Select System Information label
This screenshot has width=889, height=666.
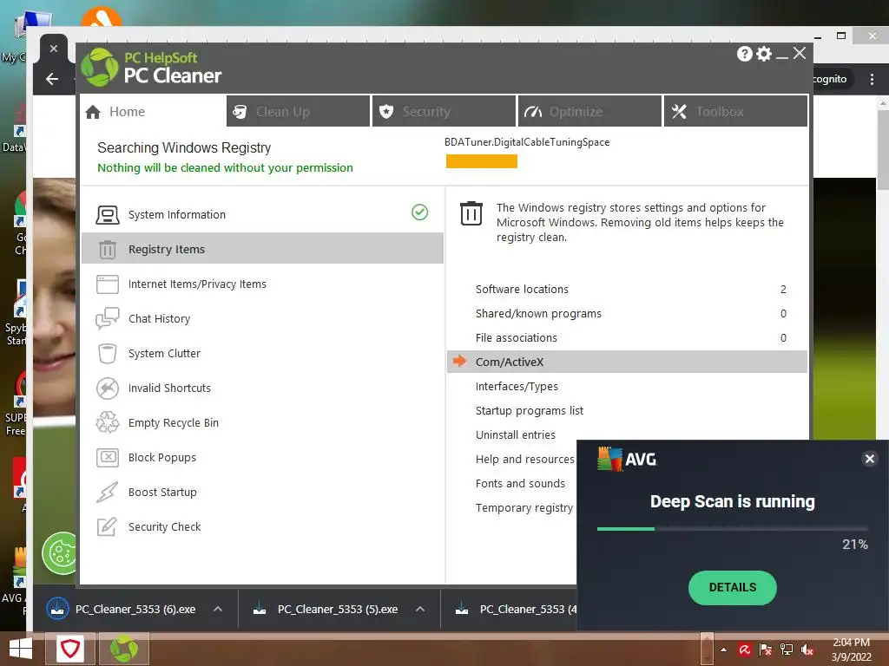(177, 215)
